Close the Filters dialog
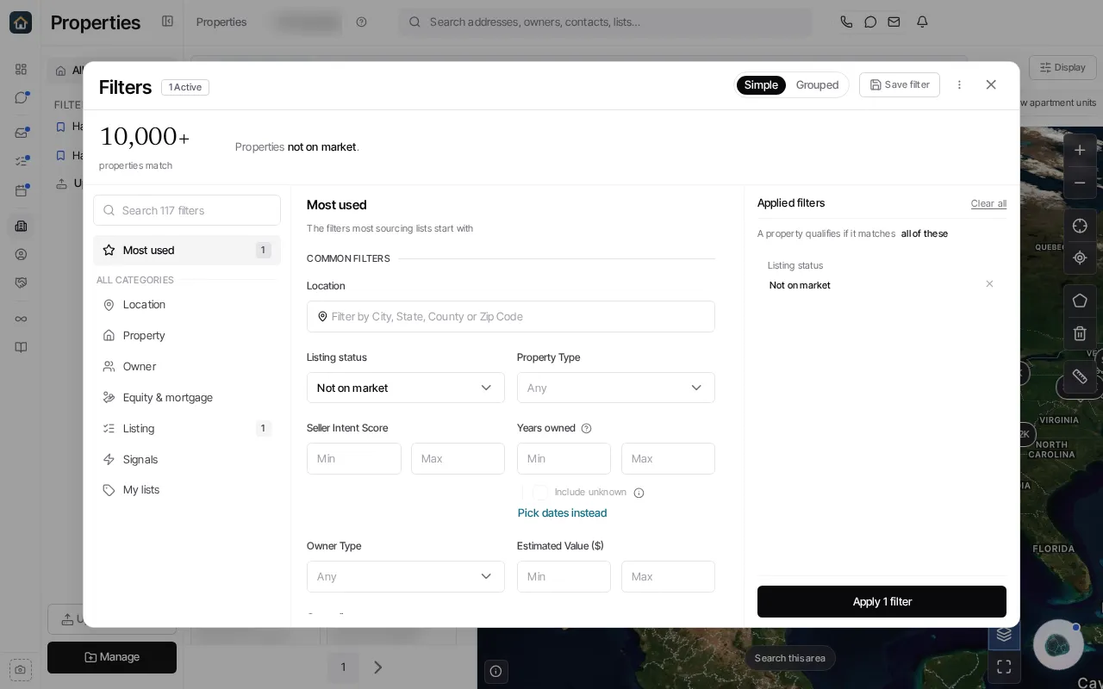The width and height of the screenshot is (1103, 689). click(x=991, y=84)
